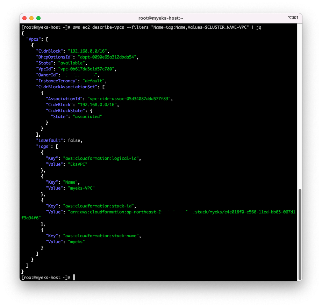Click the tag value "myeks-VPC"

81,188
